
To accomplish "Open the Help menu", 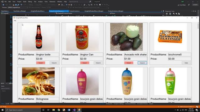I will 65,2.
